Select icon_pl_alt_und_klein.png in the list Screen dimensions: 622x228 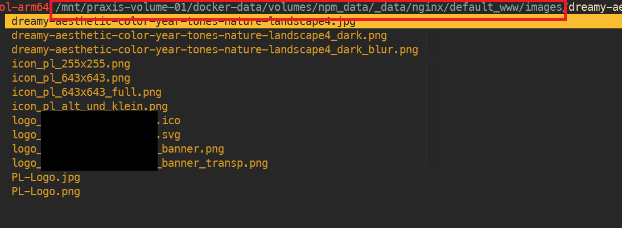point(90,107)
